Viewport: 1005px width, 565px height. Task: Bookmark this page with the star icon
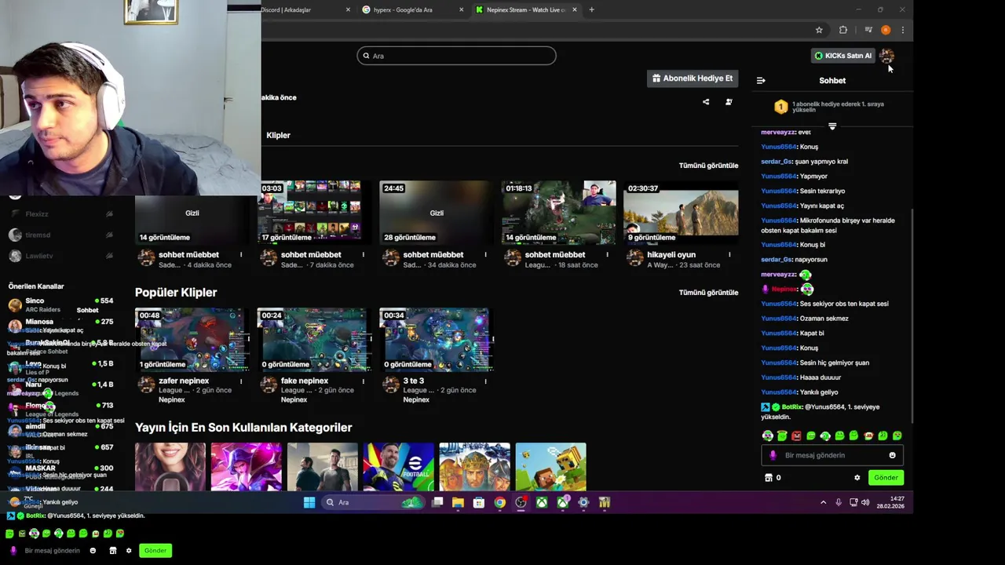[819, 30]
